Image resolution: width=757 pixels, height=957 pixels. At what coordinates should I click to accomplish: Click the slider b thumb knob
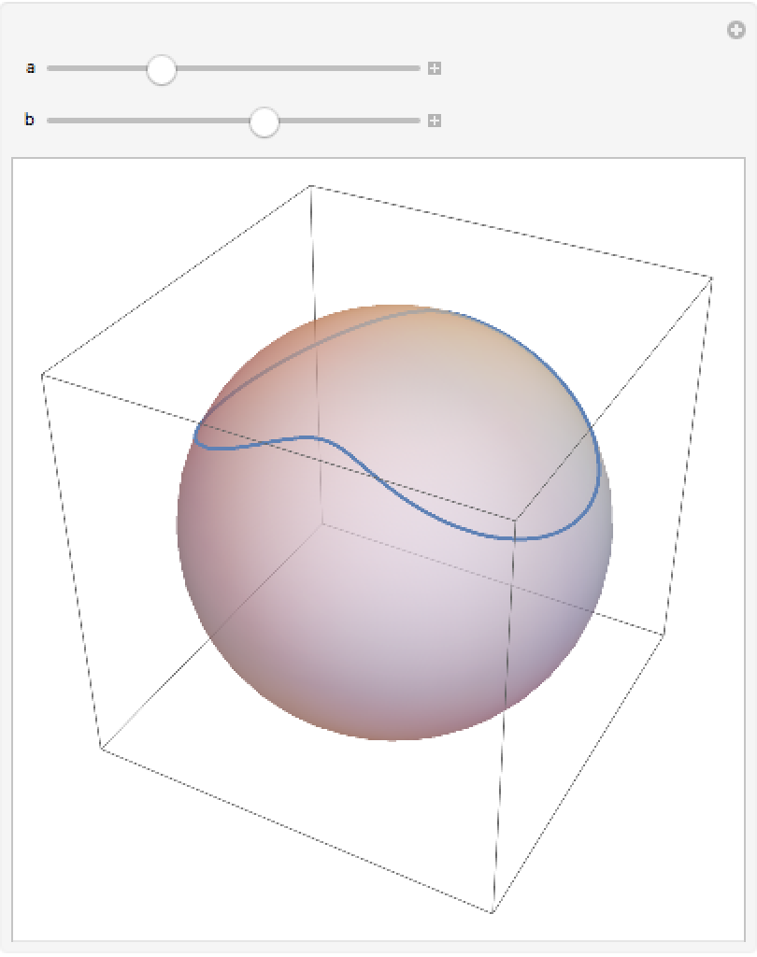[264, 121]
